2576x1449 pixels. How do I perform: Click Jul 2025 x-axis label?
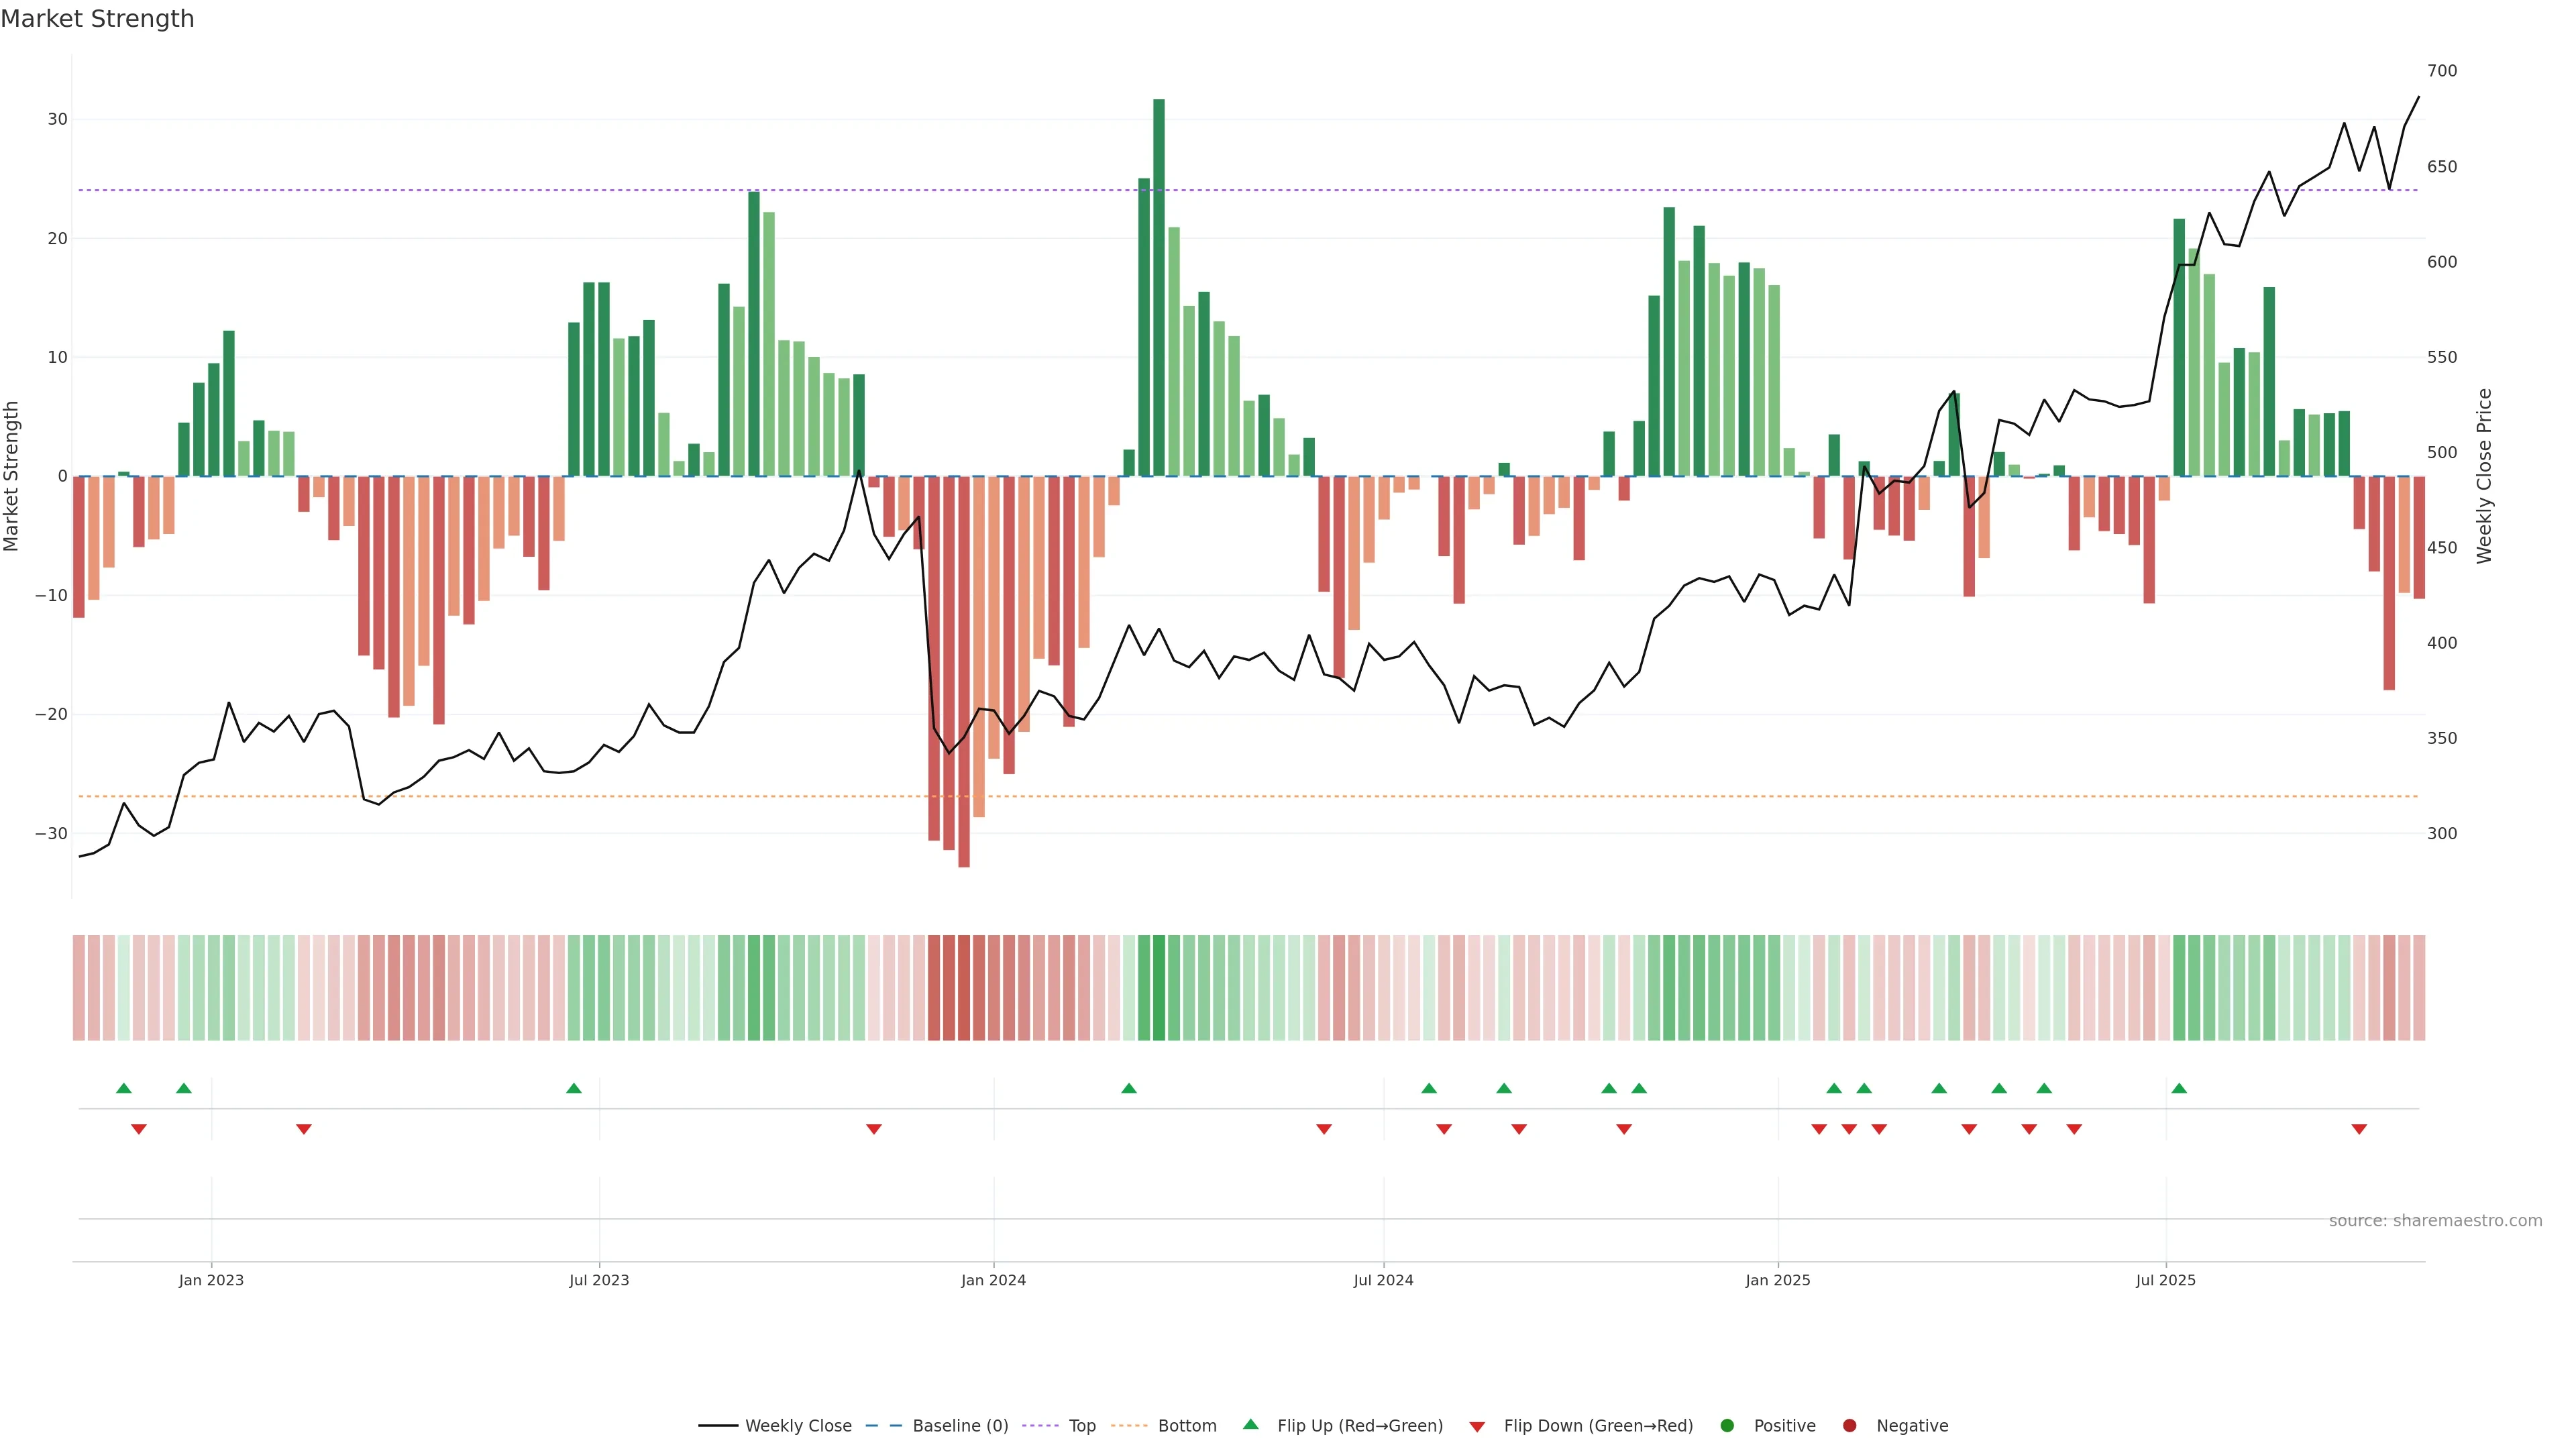point(2165,1280)
